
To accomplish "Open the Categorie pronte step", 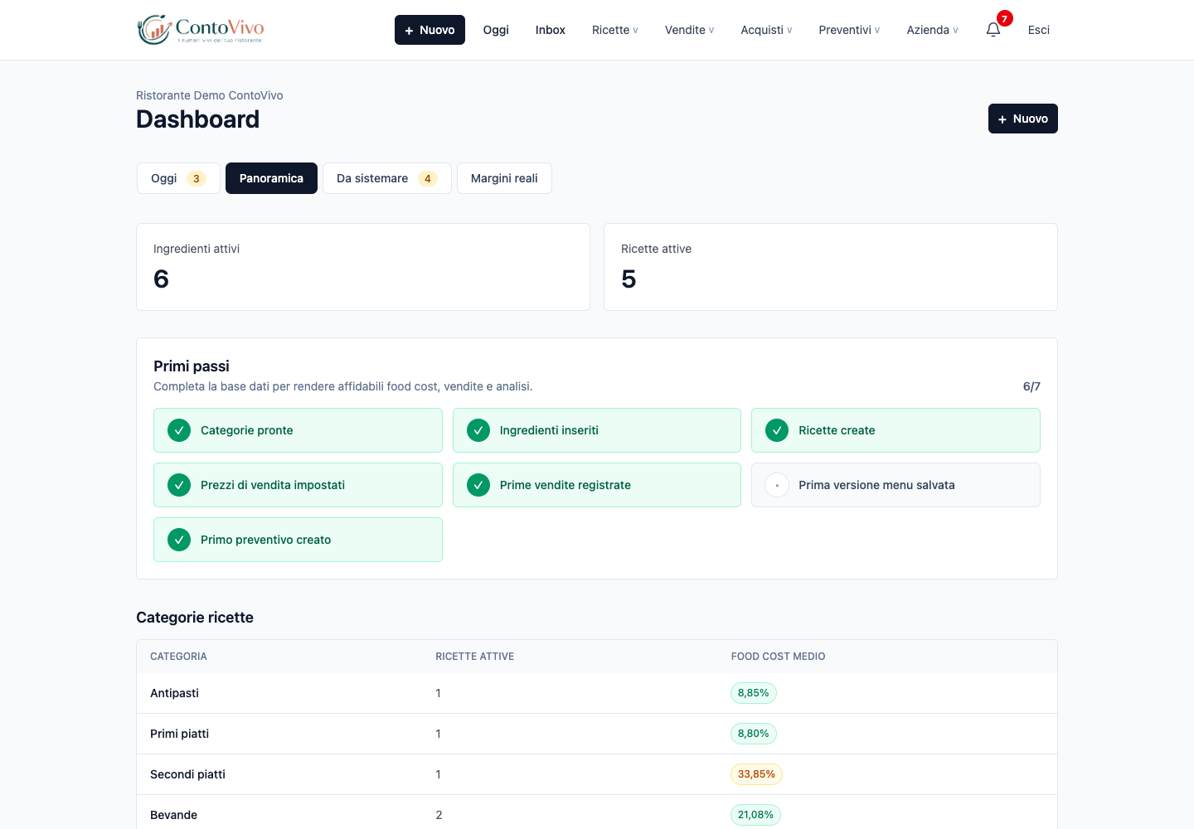I will pyautogui.click(x=298, y=430).
